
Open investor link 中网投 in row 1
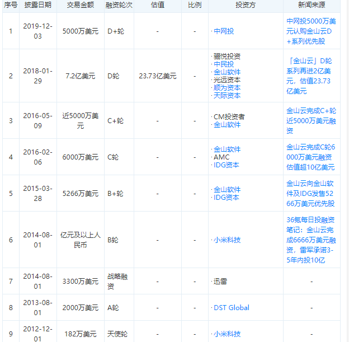point(224,31)
